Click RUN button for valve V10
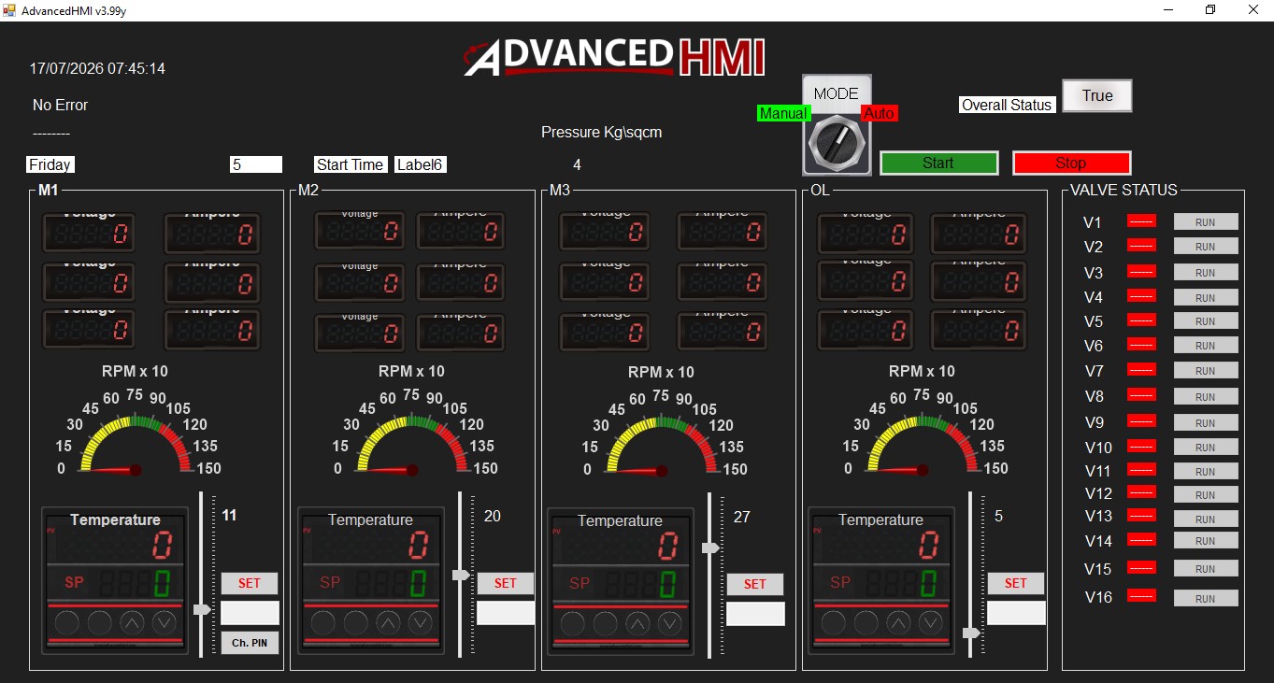The image size is (1274, 683). tap(1206, 447)
